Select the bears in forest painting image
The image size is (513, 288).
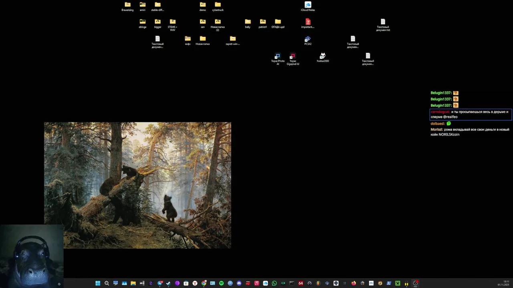coord(137,185)
